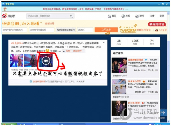The image size is (172, 126).
Task: Click the scrollbar up arrow
Action: point(168,13)
